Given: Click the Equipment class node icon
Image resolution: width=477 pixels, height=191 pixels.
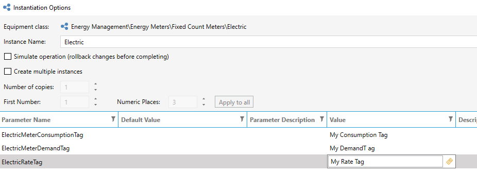Looking at the screenshot, I should (x=64, y=27).
